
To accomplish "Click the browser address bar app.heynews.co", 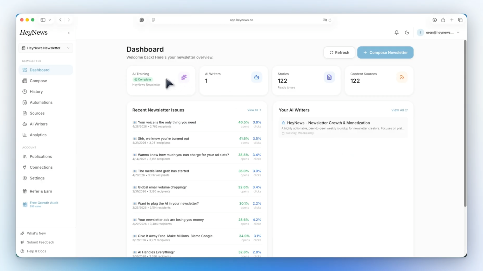I will coord(241,20).
